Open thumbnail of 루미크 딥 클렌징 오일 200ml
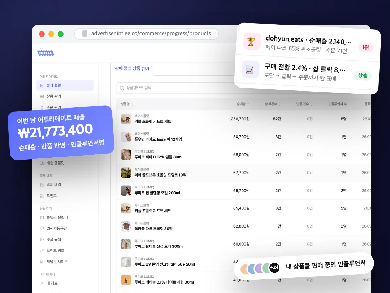 tap(126, 191)
